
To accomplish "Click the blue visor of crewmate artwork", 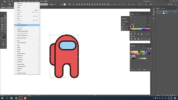I will point(67,45).
